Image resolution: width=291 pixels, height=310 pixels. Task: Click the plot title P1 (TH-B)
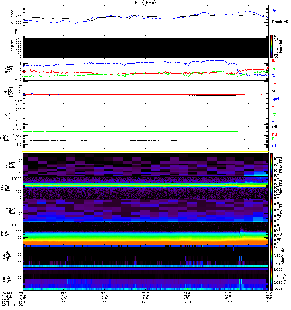click(x=145, y=2)
